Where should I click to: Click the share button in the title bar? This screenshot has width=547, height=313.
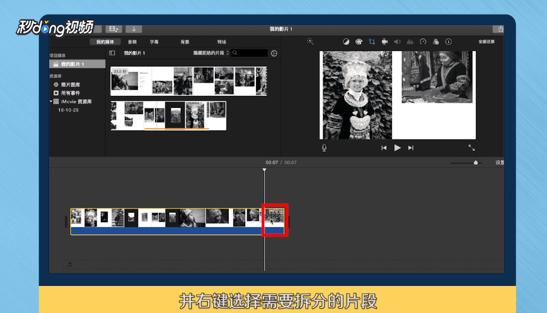pyautogui.click(x=499, y=29)
